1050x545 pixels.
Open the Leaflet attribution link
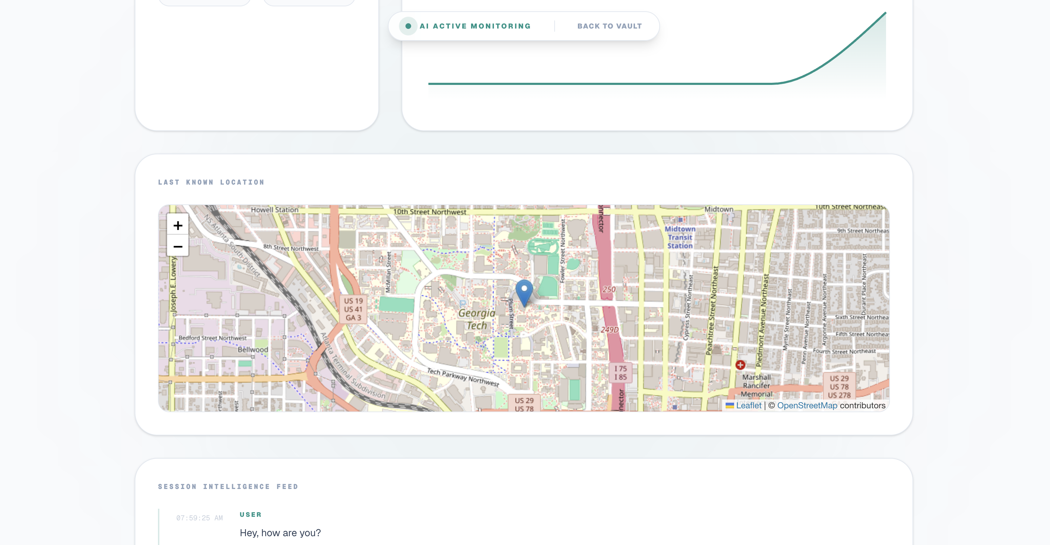pos(749,405)
